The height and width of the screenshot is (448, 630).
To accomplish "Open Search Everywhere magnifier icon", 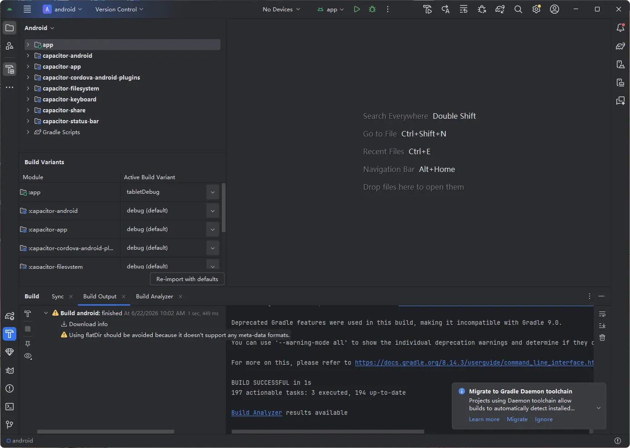I will pyautogui.click(x=518, y=9).
